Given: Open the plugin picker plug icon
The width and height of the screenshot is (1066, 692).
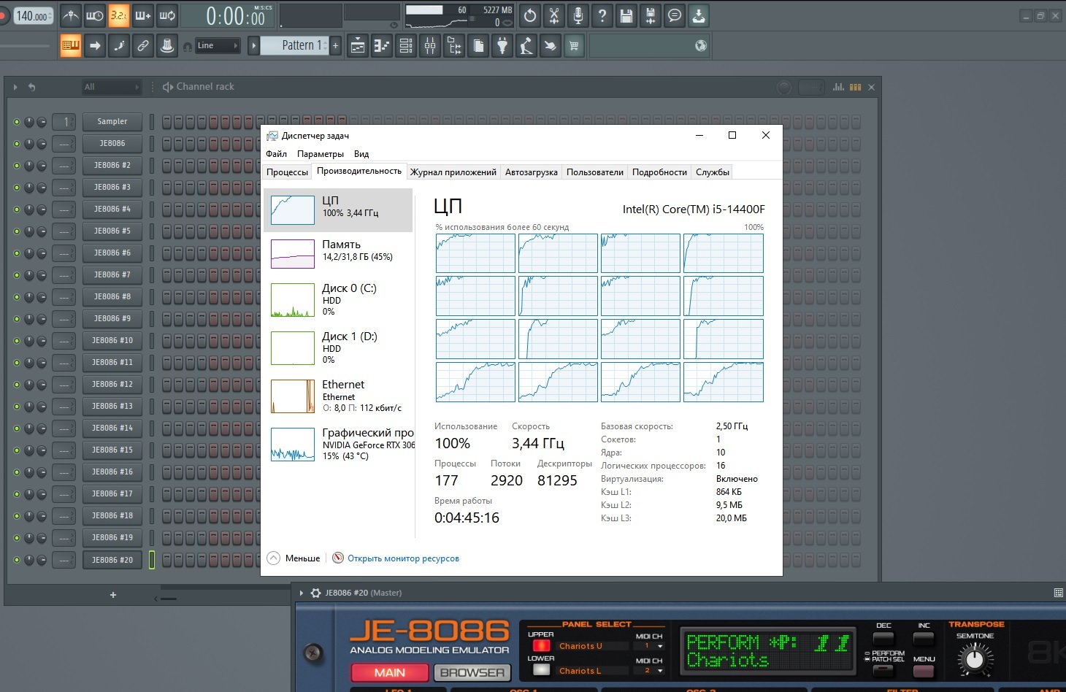Looking at the screenshot, I should point(502,46).
